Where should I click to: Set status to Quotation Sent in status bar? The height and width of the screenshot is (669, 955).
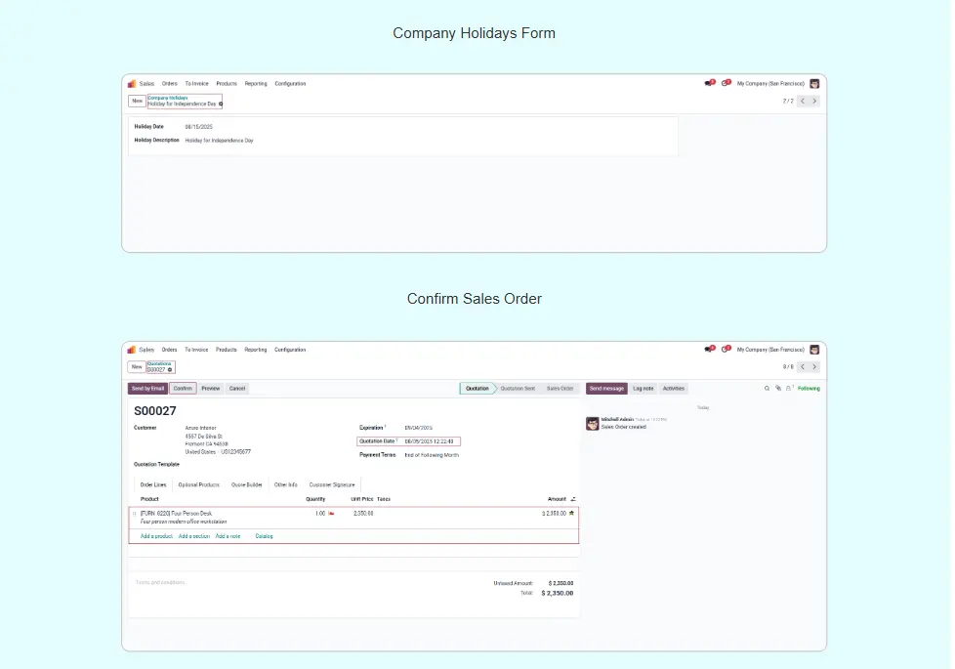(517, 389)
